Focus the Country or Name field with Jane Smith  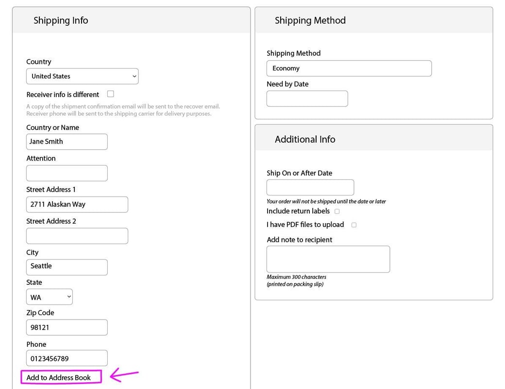(67, 142)
